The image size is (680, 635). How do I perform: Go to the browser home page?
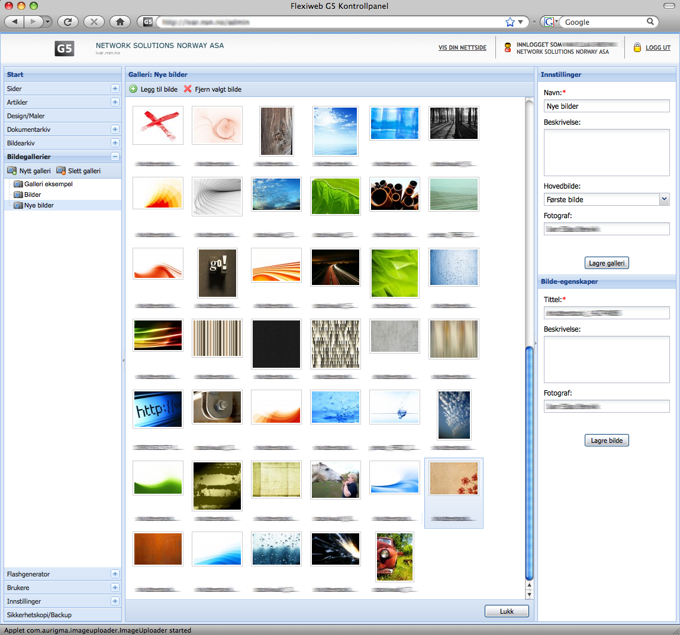click(120, 22)
